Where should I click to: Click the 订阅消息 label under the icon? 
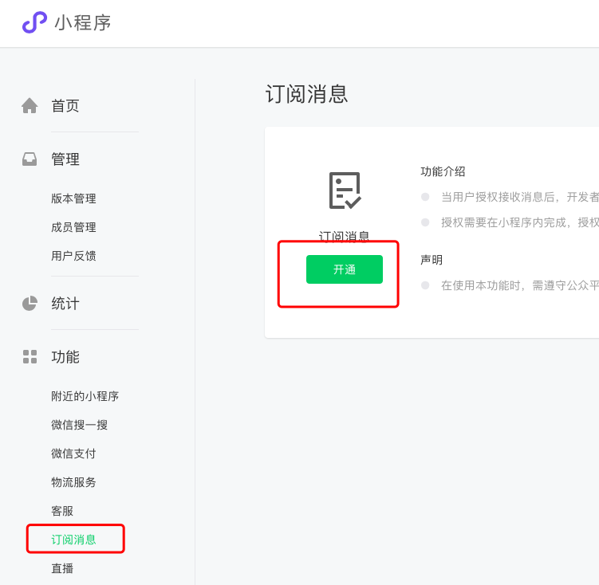coord(345,236)
